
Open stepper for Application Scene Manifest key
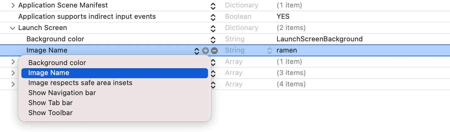tap(213, 6)
